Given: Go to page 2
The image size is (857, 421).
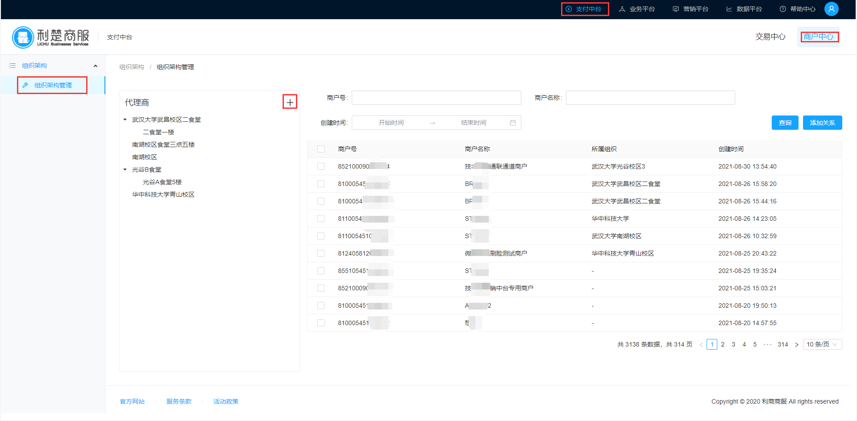Looking at the screenshot, I should [723, 344].
